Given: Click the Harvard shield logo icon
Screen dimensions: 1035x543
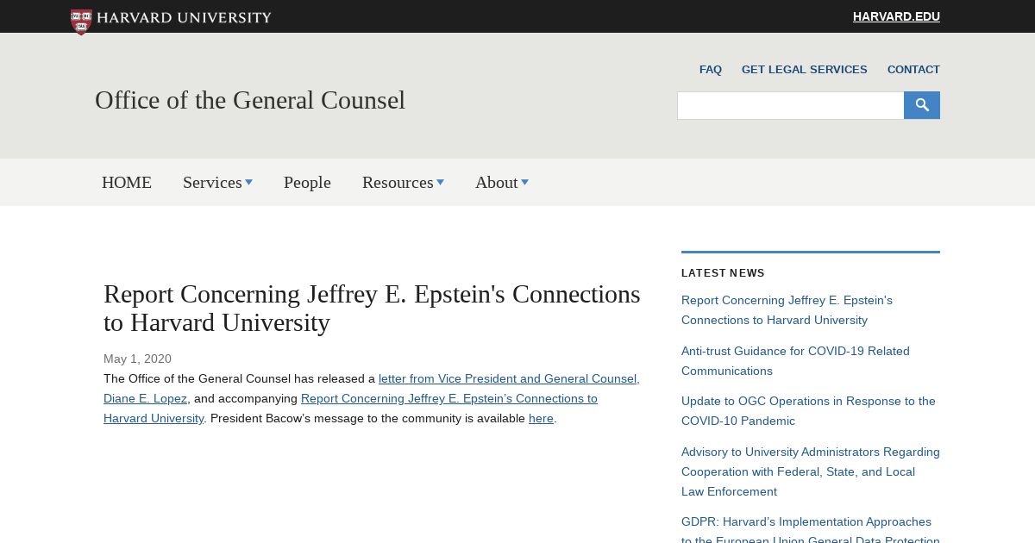Looking at the screenshot, I should [81, 22].
